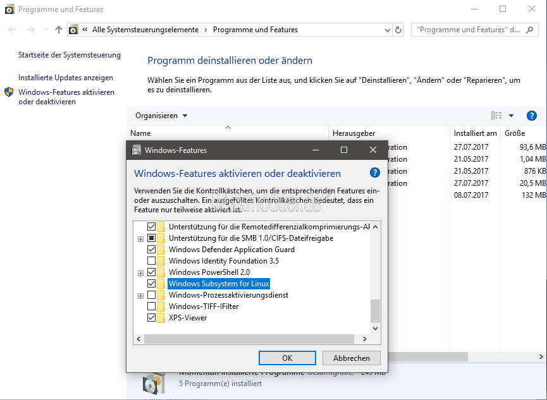
Task: Click the control panel icon in address bar
Action: tap(73, 30)
